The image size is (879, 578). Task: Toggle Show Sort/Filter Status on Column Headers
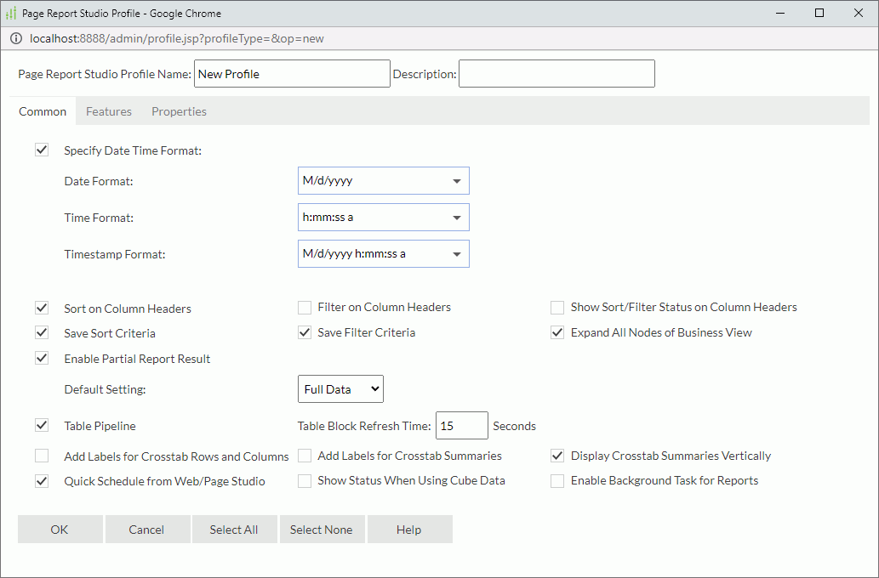coord(557,308)
